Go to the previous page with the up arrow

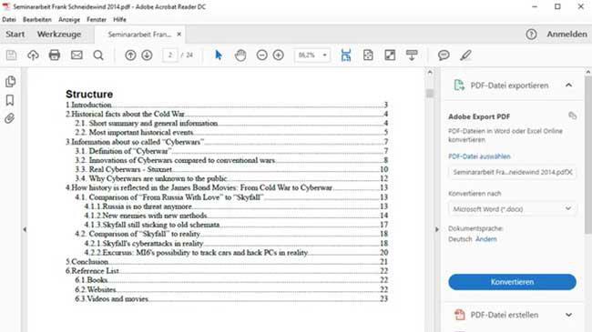[130, 55]
